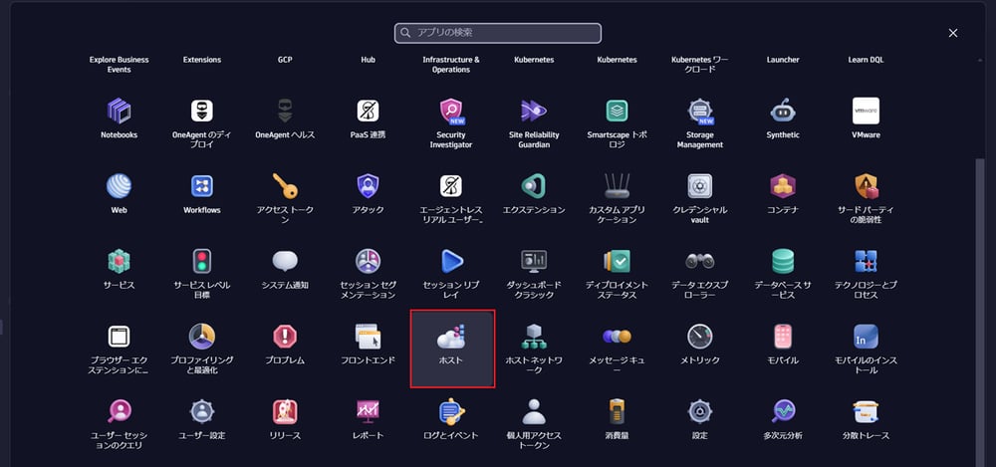Open Explore Business Events label

coord(119,65)
